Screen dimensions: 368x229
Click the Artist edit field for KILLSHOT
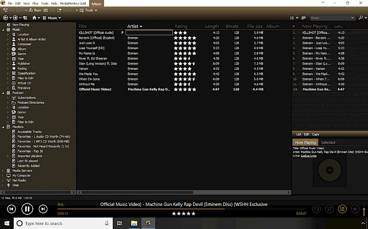tap(149, 33)
